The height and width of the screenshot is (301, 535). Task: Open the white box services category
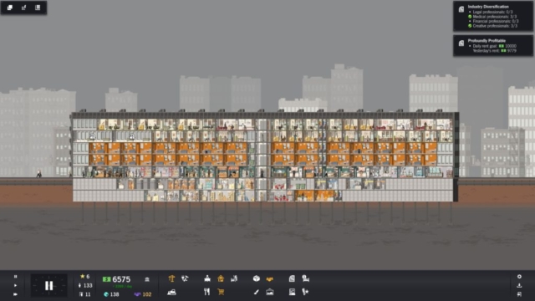(x=257, y=278)
